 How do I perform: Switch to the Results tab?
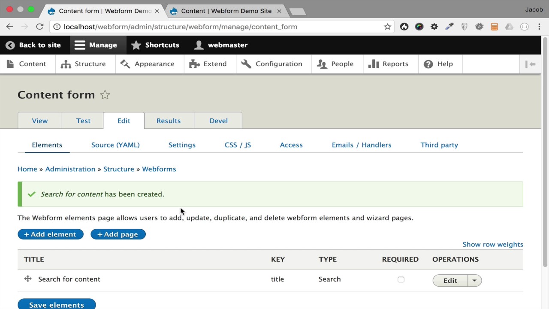coord(169,121)
